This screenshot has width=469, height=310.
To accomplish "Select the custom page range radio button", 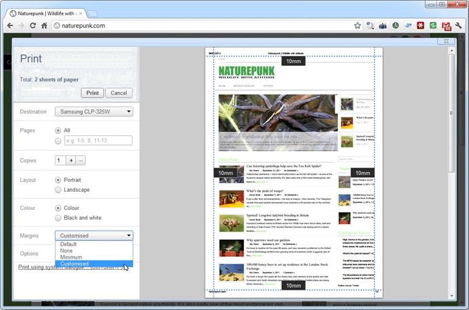I will coord(58,140).
